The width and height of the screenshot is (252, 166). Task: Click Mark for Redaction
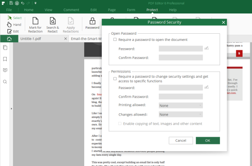point(36,25)
